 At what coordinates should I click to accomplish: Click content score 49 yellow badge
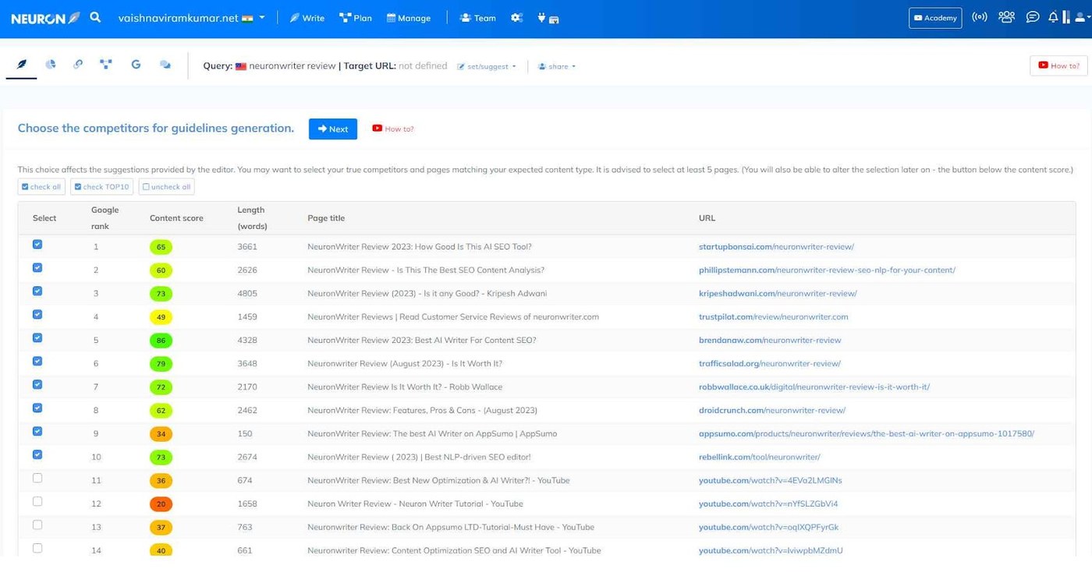point(161,317)
